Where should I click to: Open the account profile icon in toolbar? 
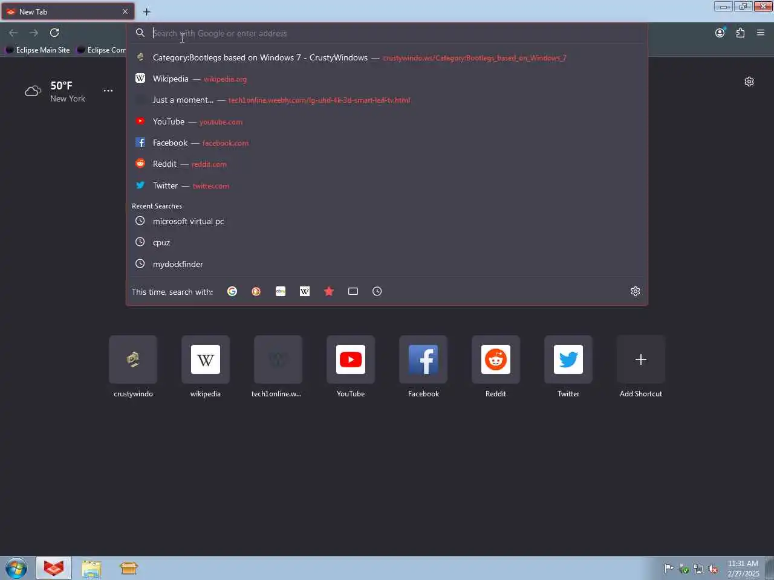(720, 33)
